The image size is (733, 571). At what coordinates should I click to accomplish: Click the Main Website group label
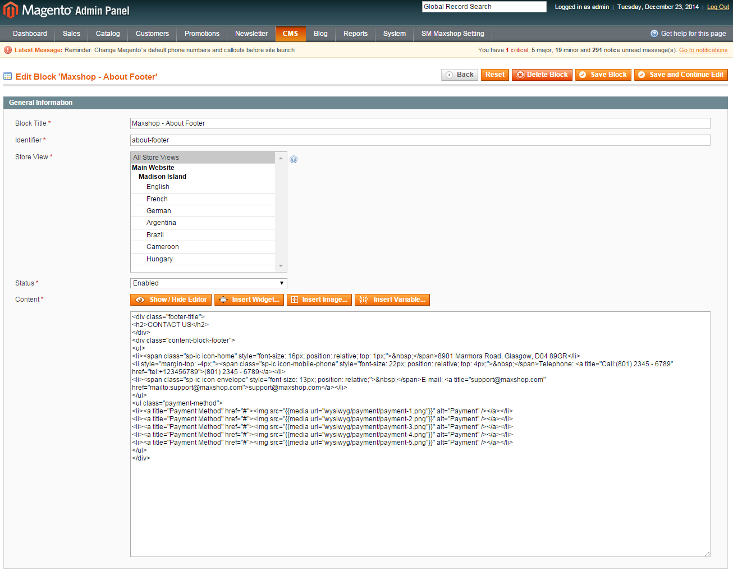[153, 168]
